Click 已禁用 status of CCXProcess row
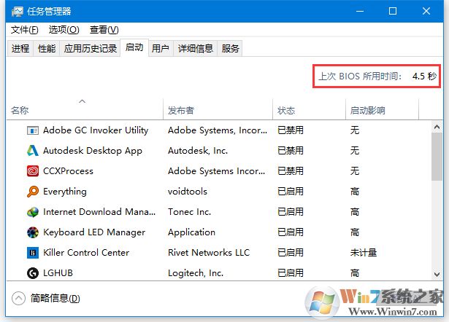The height and width of the screenshot is (322, 449). (x=291, y=171)
